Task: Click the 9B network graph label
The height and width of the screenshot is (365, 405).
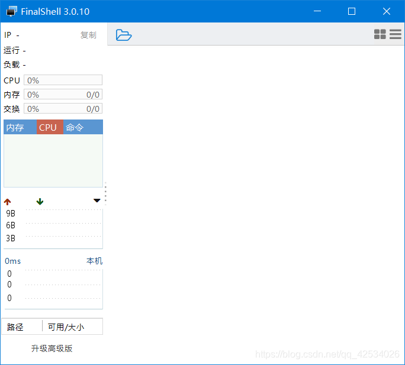Action: [x=11, y=214]
